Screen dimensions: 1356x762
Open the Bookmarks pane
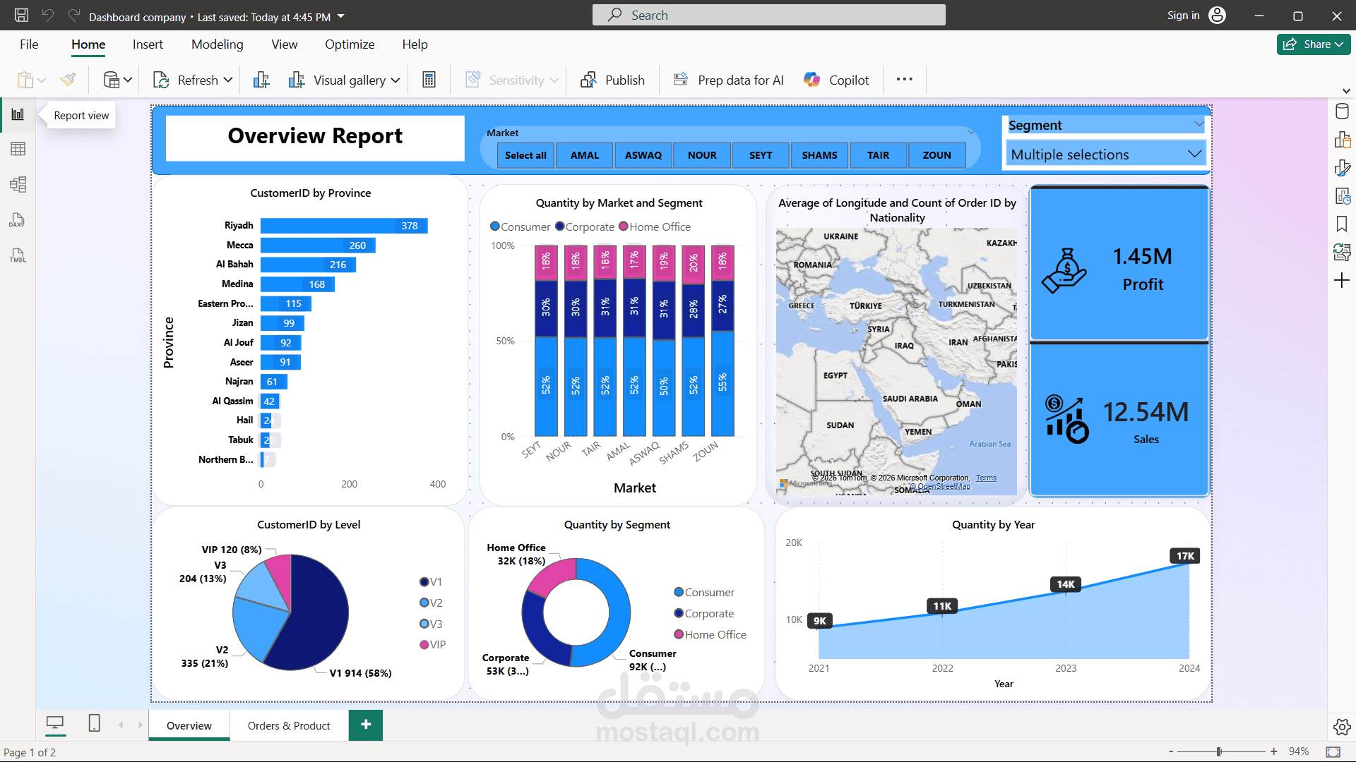(x=1341, y=224)
